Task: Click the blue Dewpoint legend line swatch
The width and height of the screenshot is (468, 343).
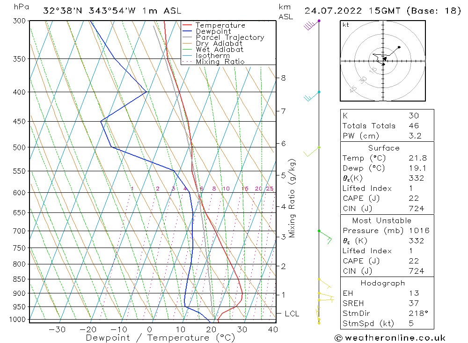Action: (187, 31)
